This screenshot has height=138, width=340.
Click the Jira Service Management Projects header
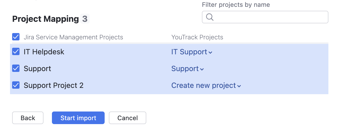click(73, 37)
